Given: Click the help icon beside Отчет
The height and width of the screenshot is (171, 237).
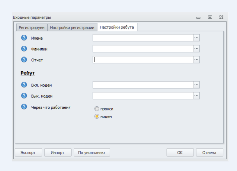Looking at the screenshot, I should point(24,59).
